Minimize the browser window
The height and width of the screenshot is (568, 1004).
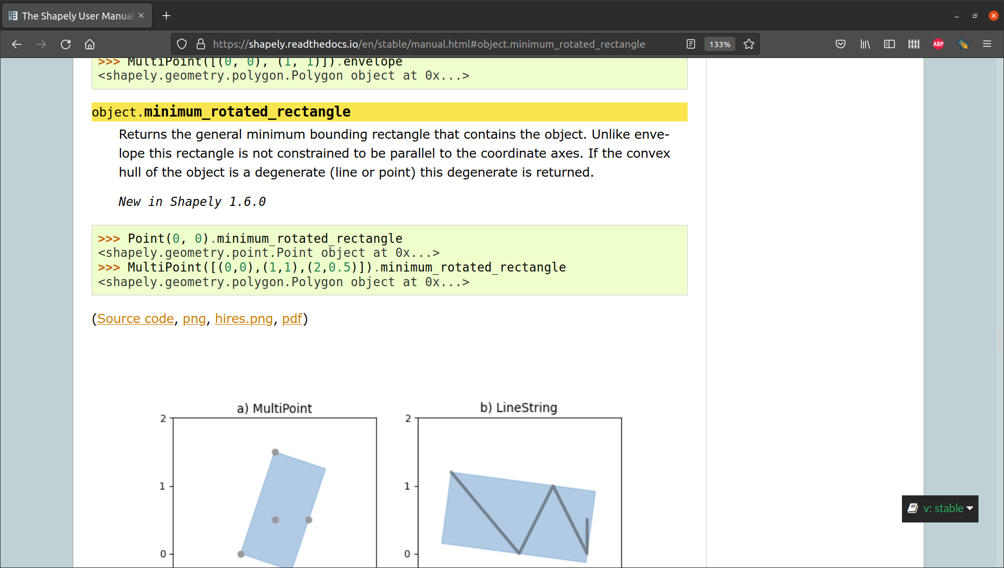(x=957, y=16)
